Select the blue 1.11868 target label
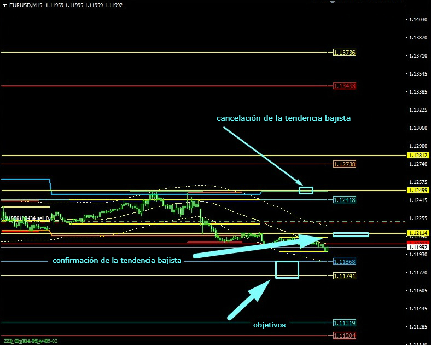431x345 pixels. (345, 262)
